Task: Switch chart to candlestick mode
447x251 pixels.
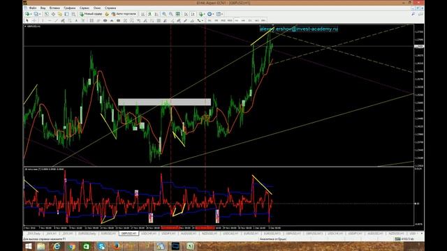Action: tap(149, 14)
